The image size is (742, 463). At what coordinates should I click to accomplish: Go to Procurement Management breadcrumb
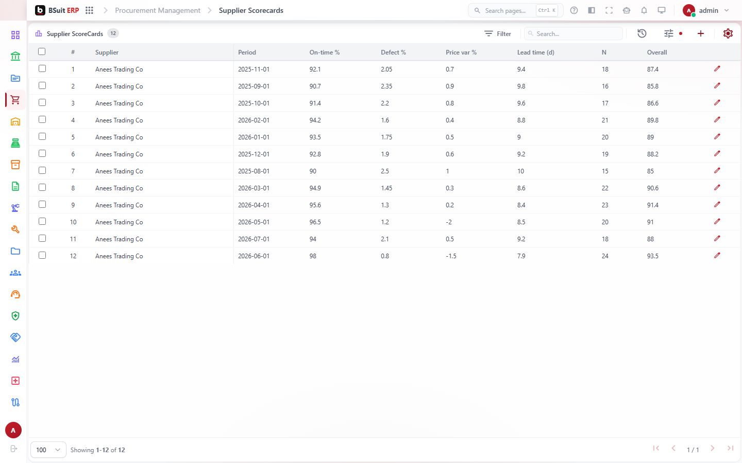158,10
